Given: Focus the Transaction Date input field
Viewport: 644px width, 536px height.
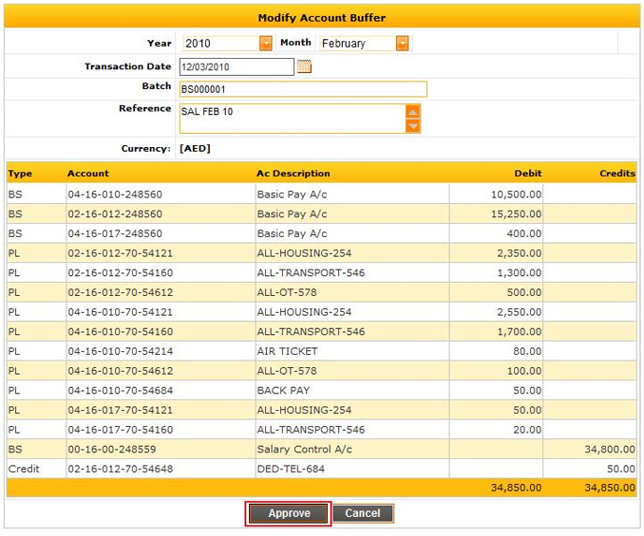Looking at the screenshot, I should tap(237, 66).
